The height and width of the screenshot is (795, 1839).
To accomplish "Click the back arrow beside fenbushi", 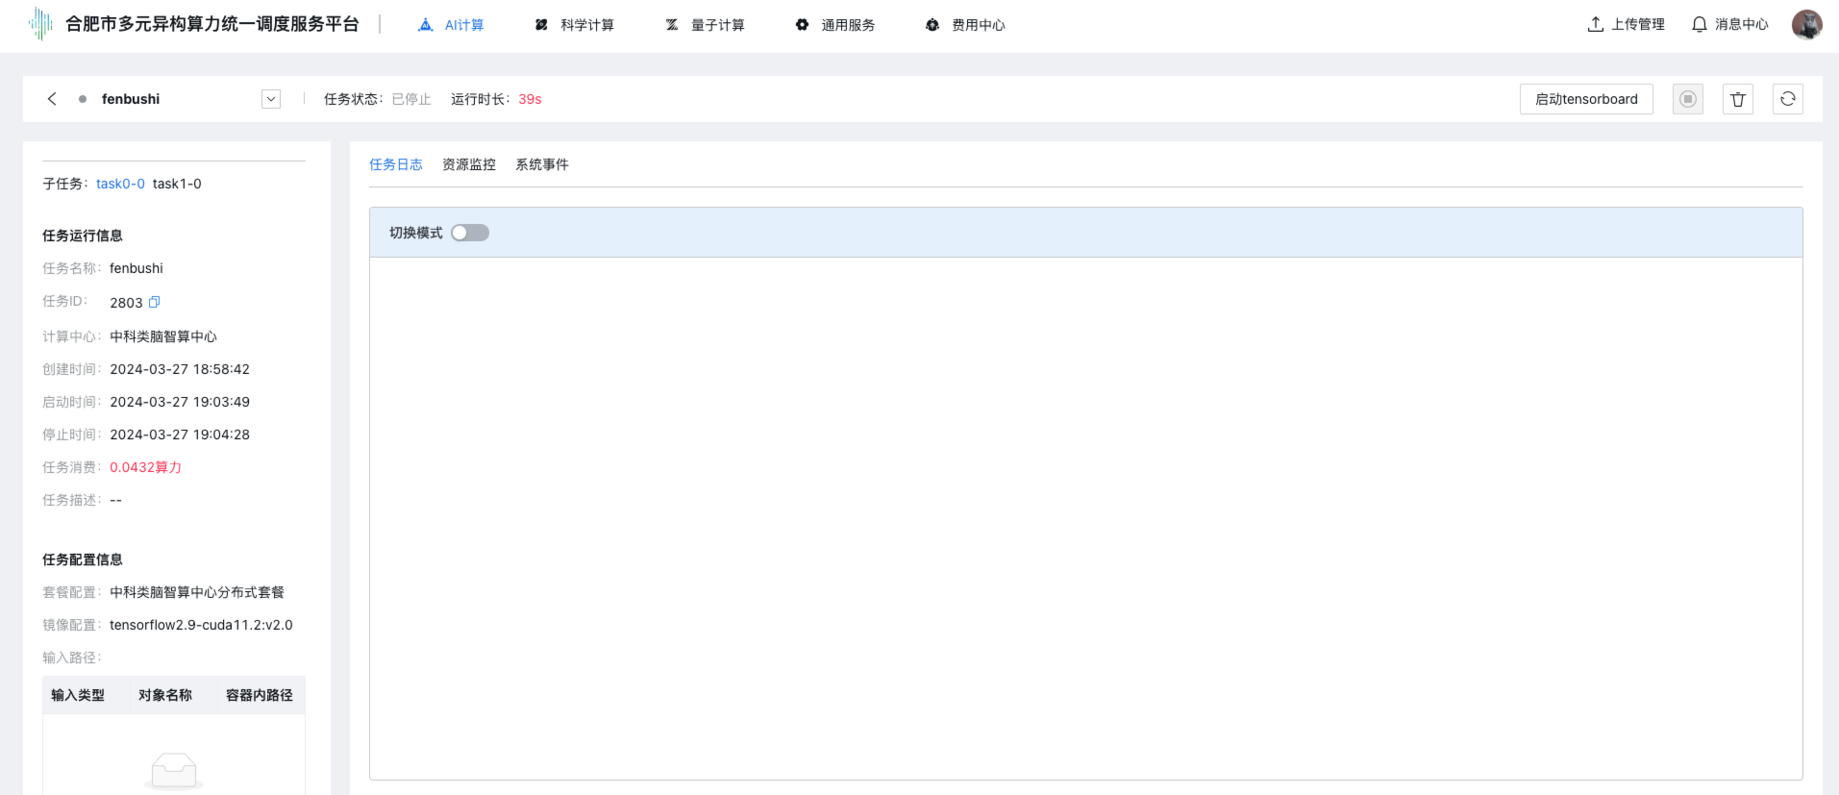I will coord(52,99).
